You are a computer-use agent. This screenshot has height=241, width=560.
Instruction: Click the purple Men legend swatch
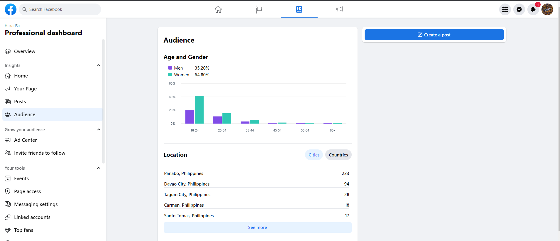tap(170, 68)
